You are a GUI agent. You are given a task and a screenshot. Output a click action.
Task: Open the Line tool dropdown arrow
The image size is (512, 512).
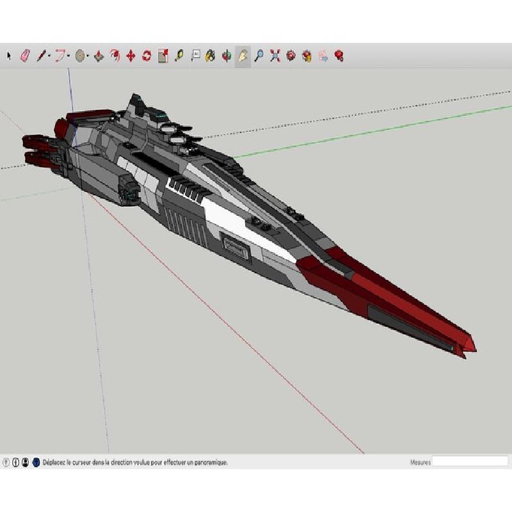pos(49,57)
